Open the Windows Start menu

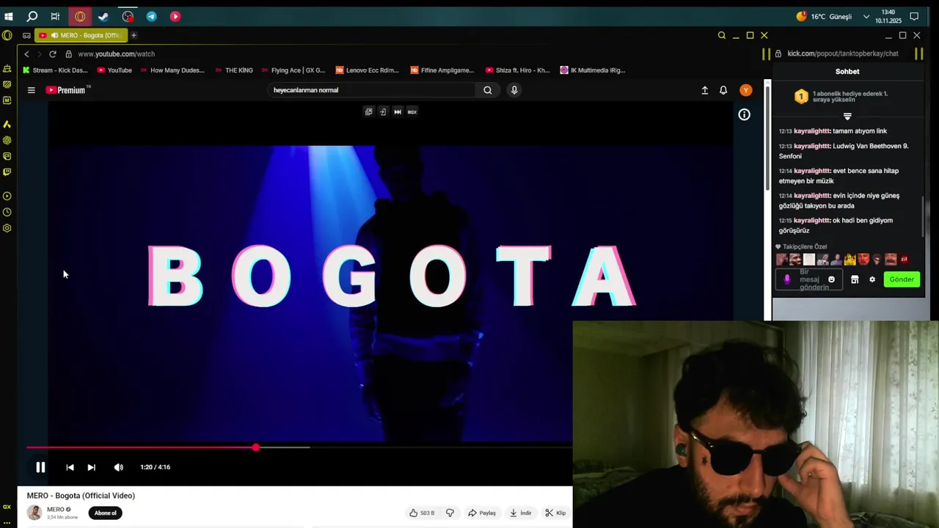(9, 16)
